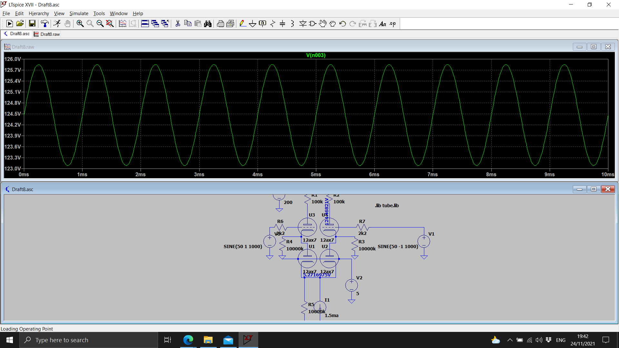Open the Tools menu

pos(99,13)
